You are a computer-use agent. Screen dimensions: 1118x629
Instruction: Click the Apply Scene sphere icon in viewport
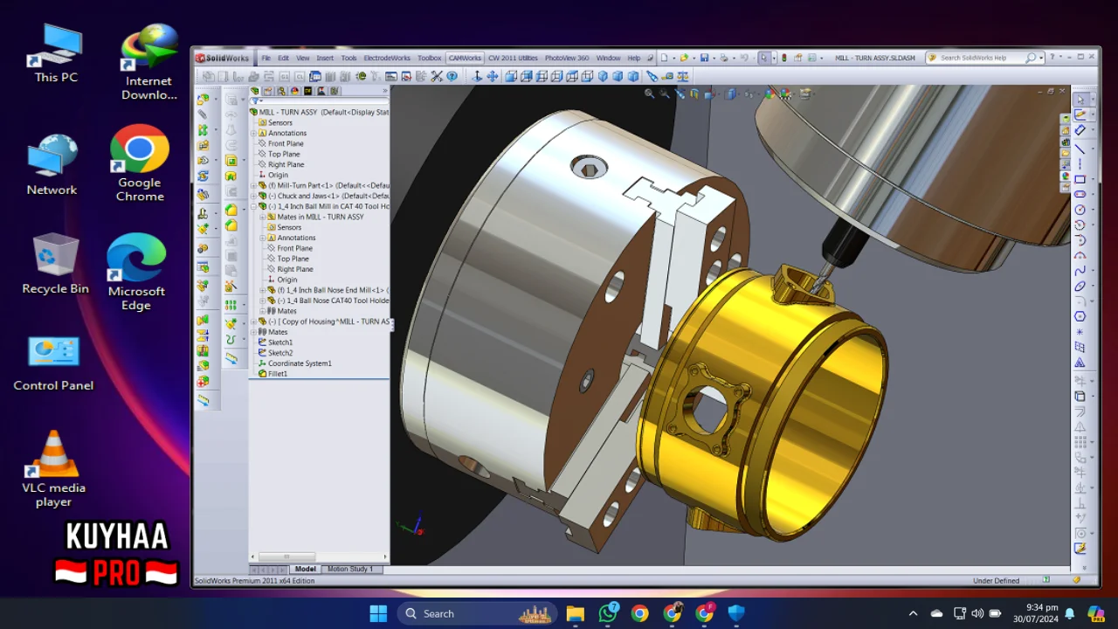(784, 93)
